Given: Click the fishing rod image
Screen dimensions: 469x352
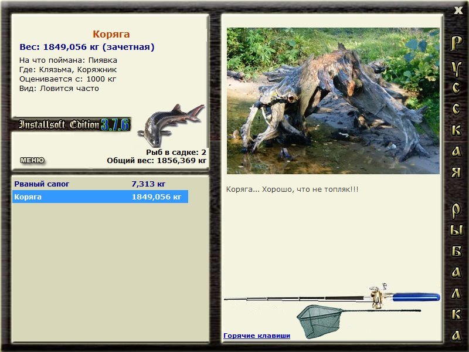Looking at the screenshot, I should [x=332, y=297].
